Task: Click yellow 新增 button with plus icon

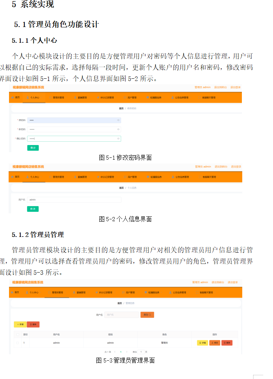Action: pos(20,325)
